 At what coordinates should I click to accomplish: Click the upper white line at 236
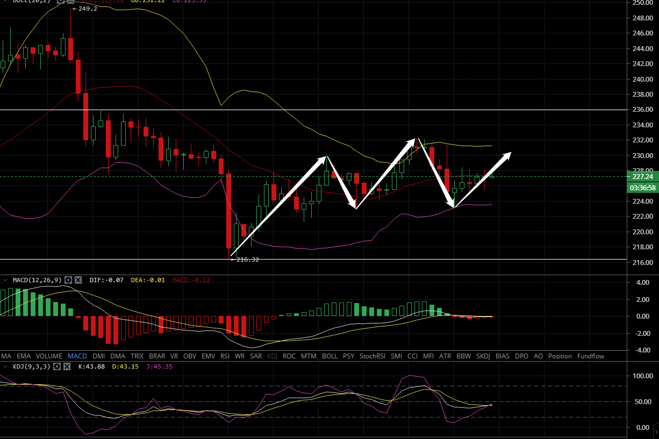tap(323, 110)
